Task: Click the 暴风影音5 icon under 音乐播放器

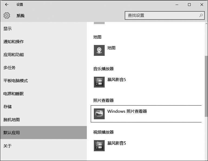Action: point(99,82)
